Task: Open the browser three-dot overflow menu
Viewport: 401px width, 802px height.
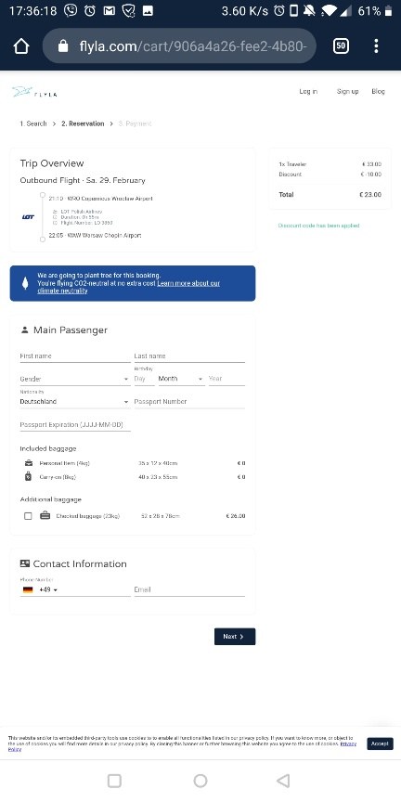Action: coord(376,46)
